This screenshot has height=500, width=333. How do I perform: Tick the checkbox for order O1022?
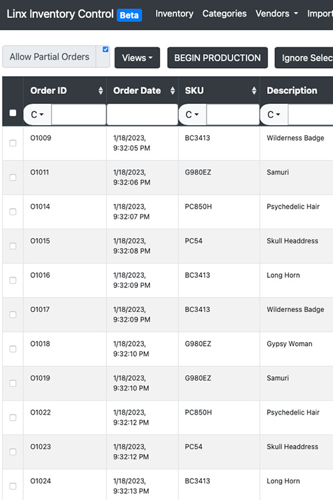13,418
